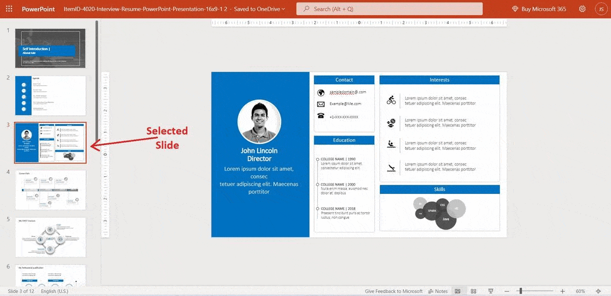Adjust the zoom slider

tap(521, 290)
